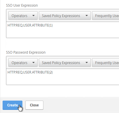Click the SSO Password Expression label
Image resolution: width=119 pixels, height=113 pixels.
pyautogui.click(x=26, y=52)
